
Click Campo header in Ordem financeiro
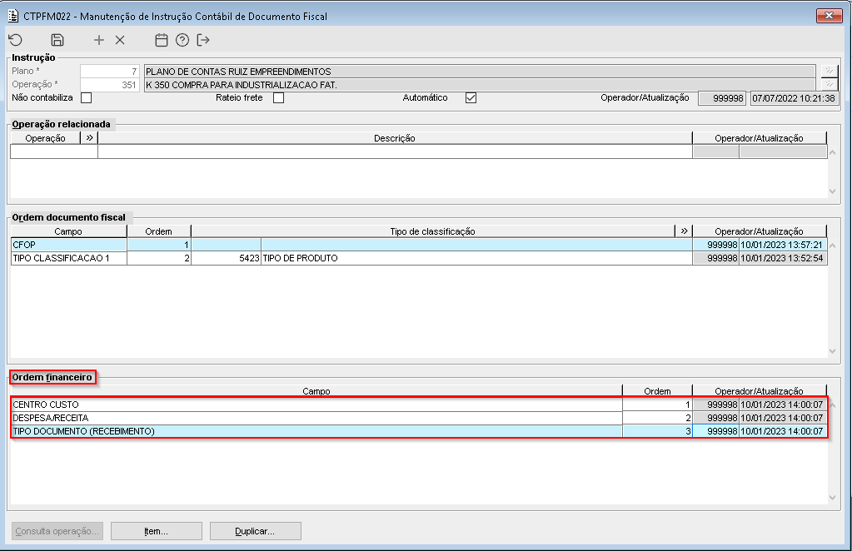pos(316,391)
